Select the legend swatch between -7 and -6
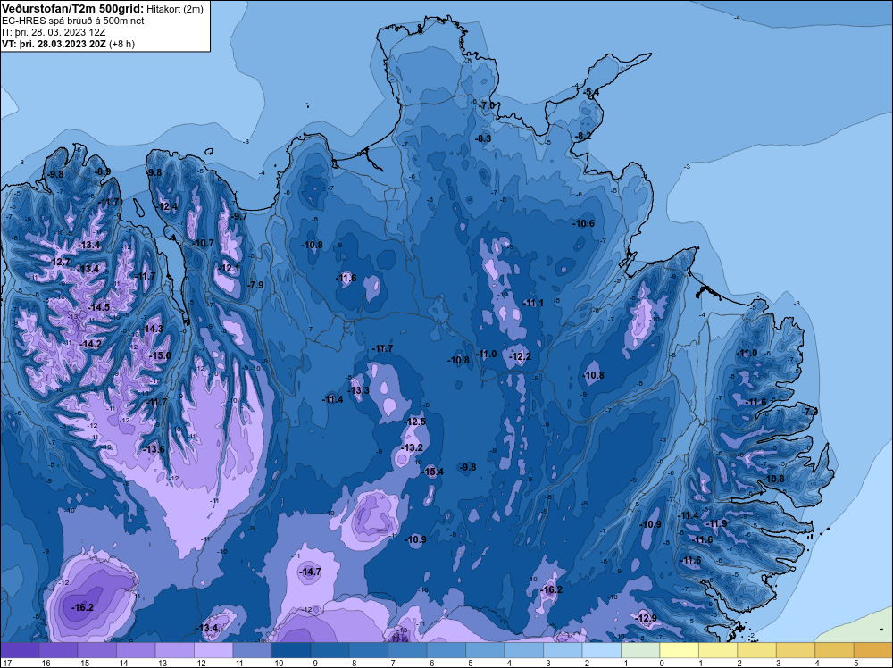The image size is (893, 668). pos(408,650)
